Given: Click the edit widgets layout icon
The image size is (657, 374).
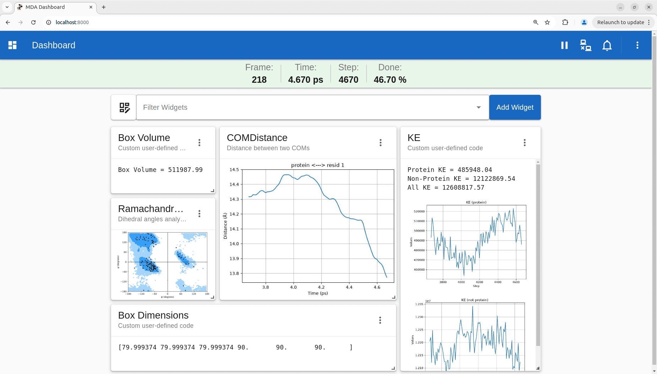Looking at the screenshot, I should pyautogui.click(x=124, y=107).
